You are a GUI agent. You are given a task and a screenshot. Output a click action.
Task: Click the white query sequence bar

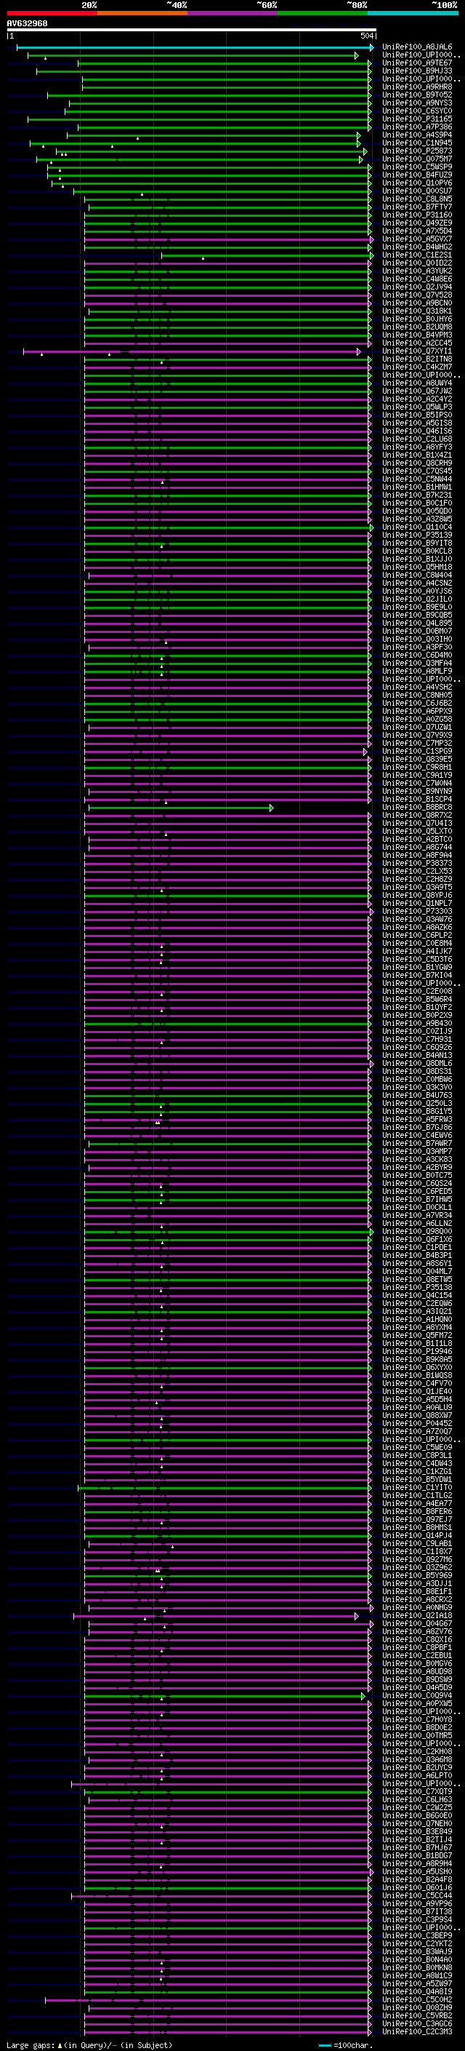192,29
